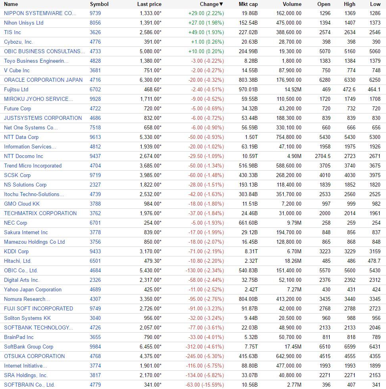Open OBIC Co., Ltd. link
This screenshot has height=389, width=386.
coord(21,270)
